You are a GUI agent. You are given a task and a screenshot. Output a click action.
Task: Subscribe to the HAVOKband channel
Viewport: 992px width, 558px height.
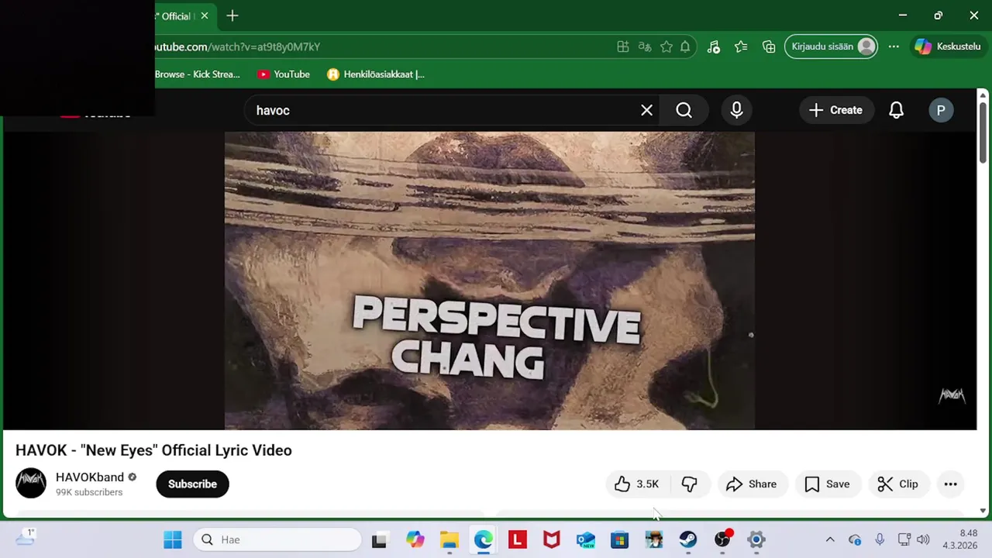192,484
